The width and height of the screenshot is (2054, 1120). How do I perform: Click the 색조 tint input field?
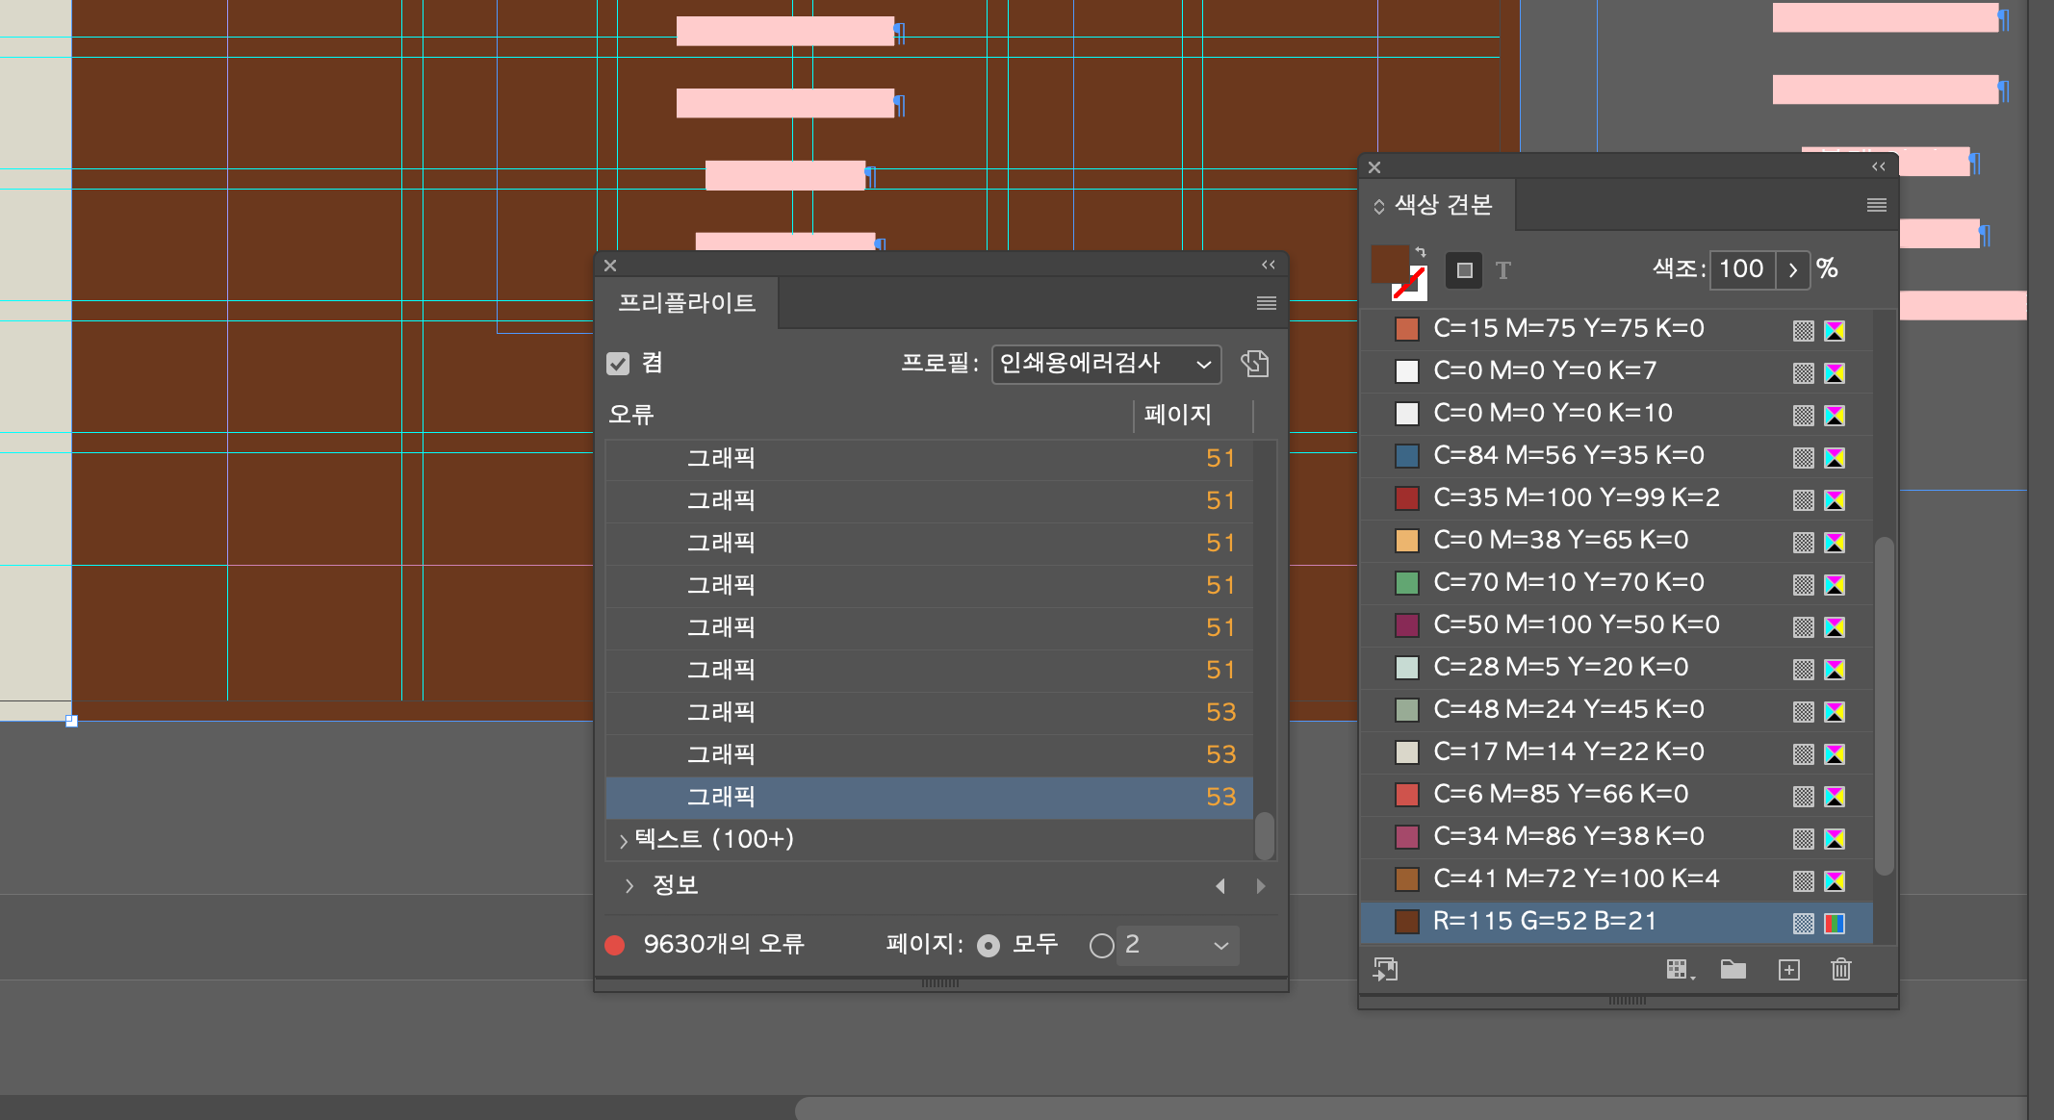[1742, 268]
